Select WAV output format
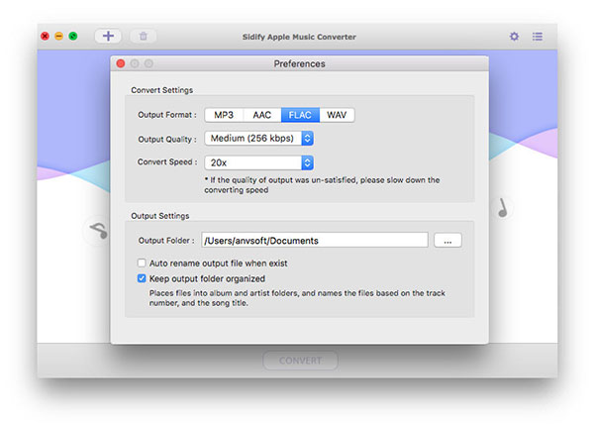This screenshot has width=594, height=424. [x=337, y=115]
